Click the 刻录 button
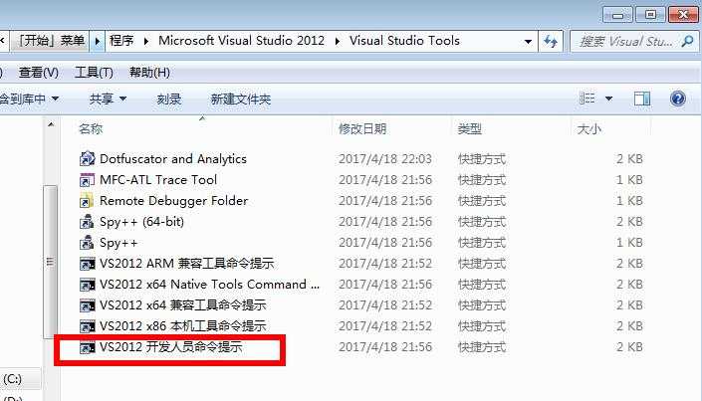The width and height of the screenshot is (702, 401). [169, 99]
